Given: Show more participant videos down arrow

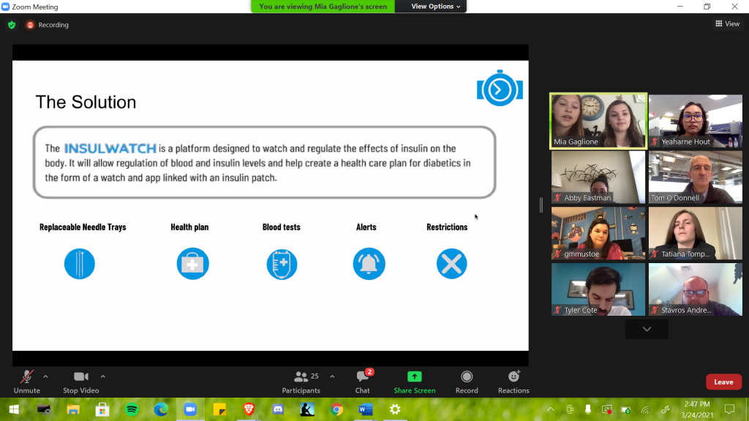Looking at the screenshot, I should coord(647,329).
